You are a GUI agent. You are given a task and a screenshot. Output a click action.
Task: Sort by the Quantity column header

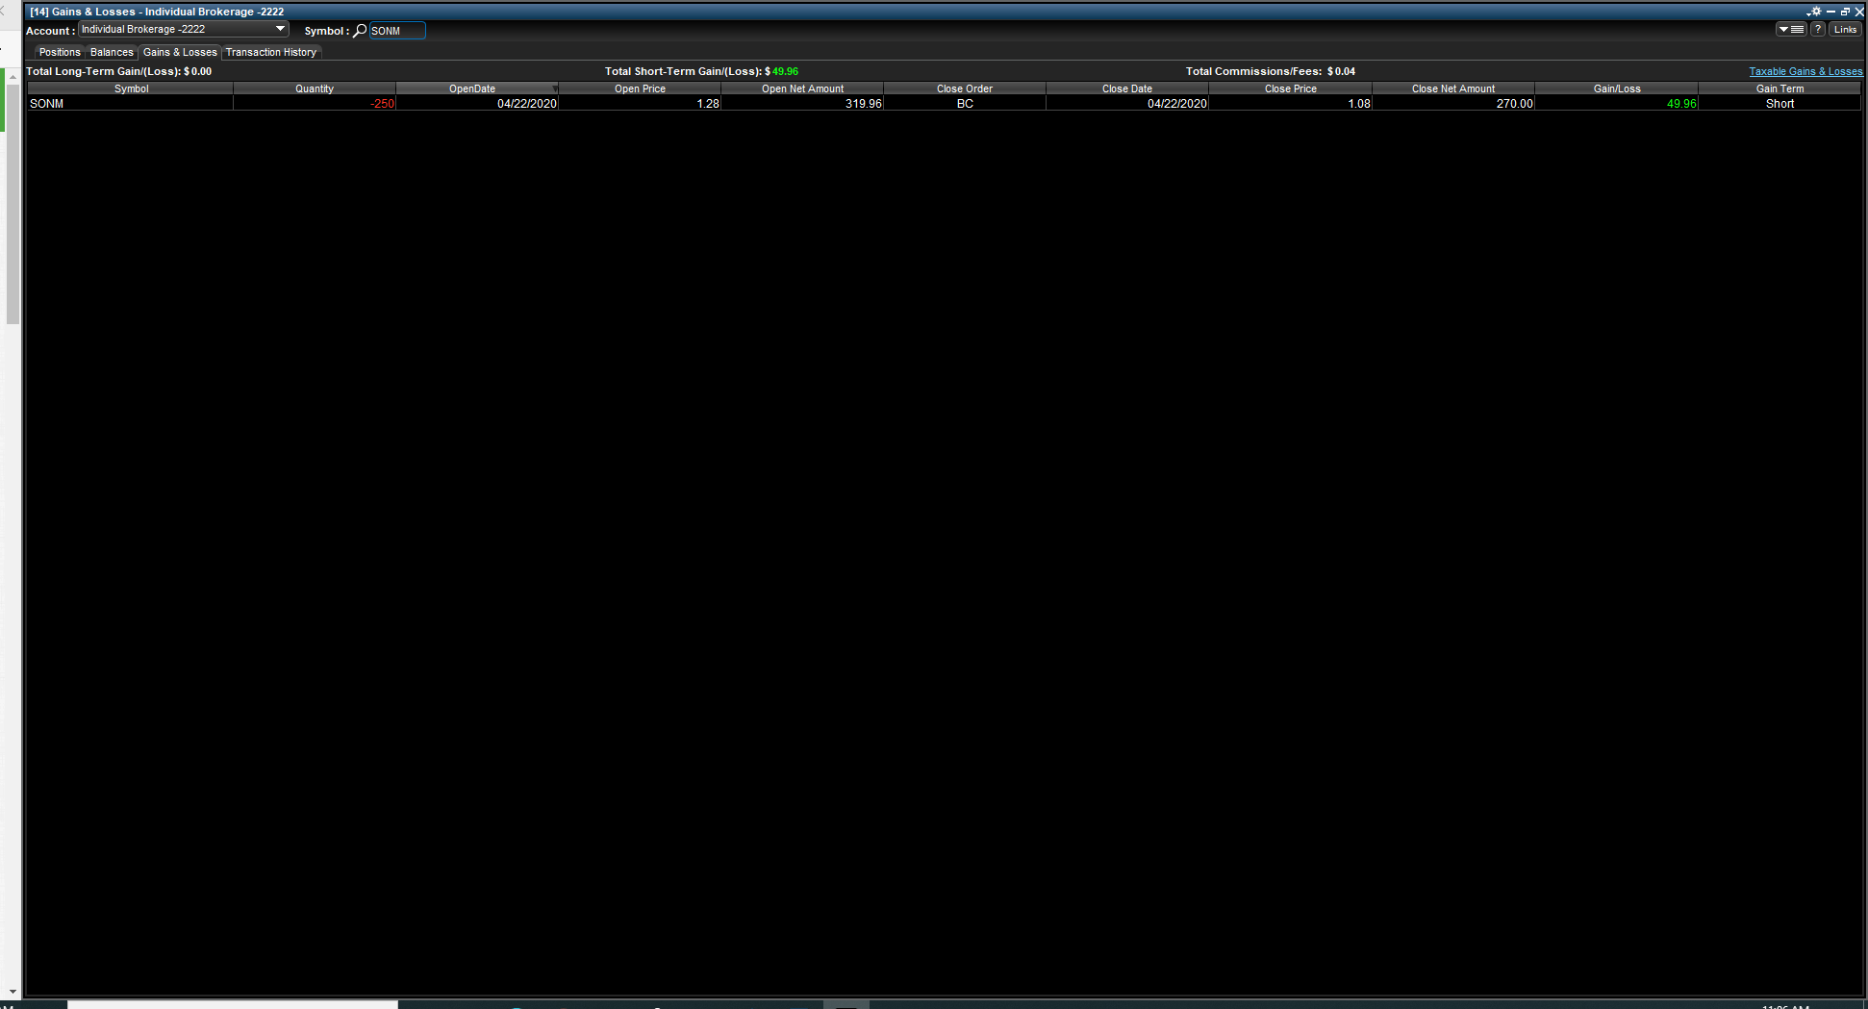[x=315, y=88]
